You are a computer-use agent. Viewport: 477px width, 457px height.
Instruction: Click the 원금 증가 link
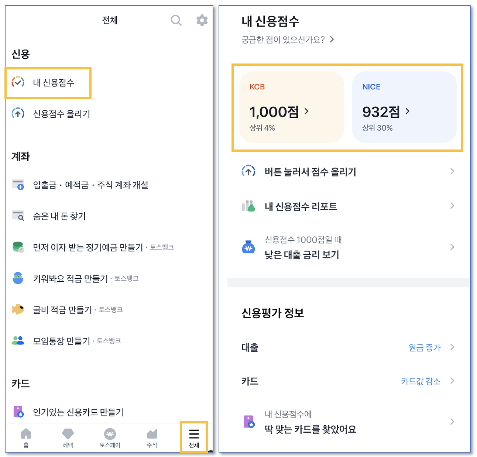tap(425, 347)
